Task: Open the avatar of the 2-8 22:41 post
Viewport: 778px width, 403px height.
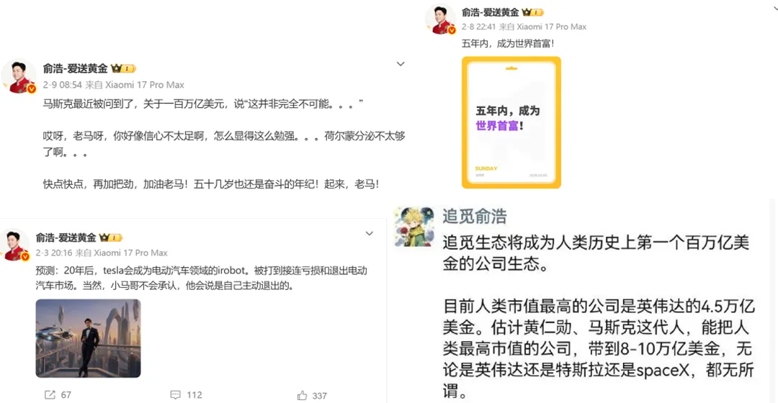Action: tap(441, 19)
